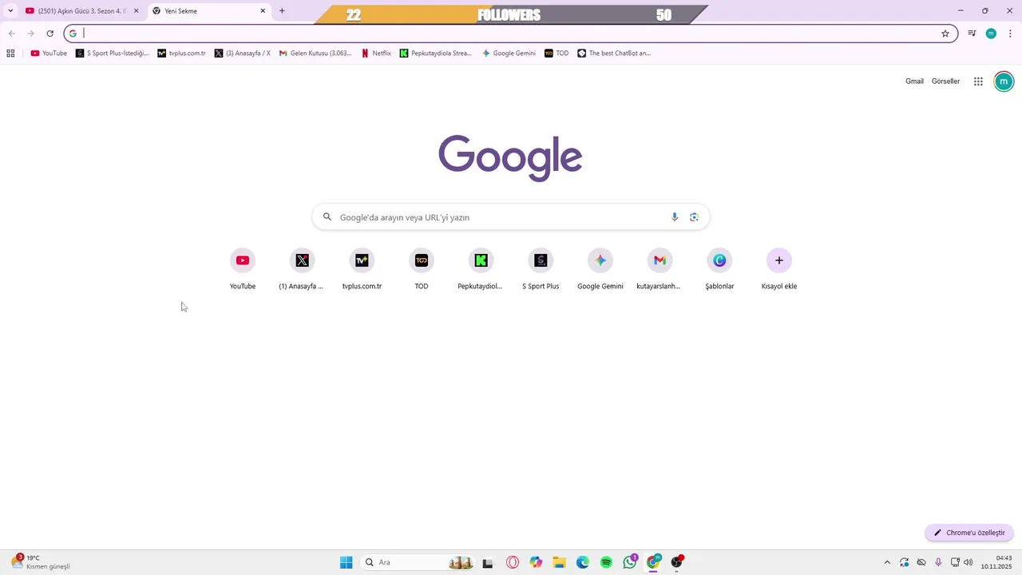Open the S Sport Plus bookmark
The height and width of the screenshot is (575, 1022).
[113, 54]
